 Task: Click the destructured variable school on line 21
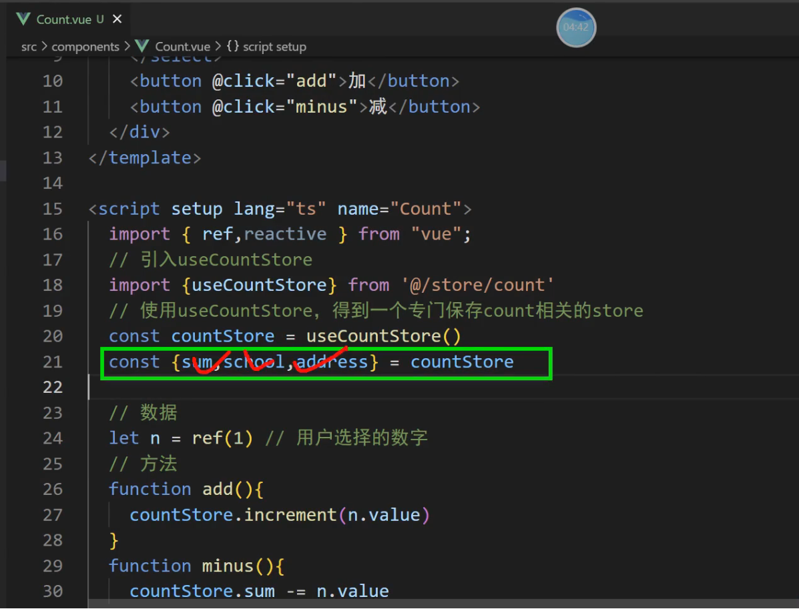[254, 362]
